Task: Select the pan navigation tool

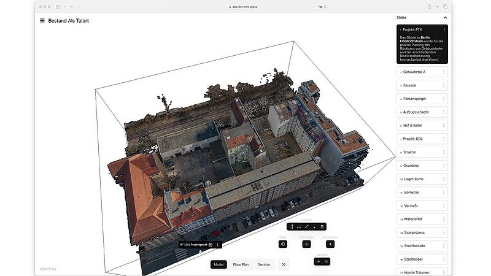Action: click(318, 261)
